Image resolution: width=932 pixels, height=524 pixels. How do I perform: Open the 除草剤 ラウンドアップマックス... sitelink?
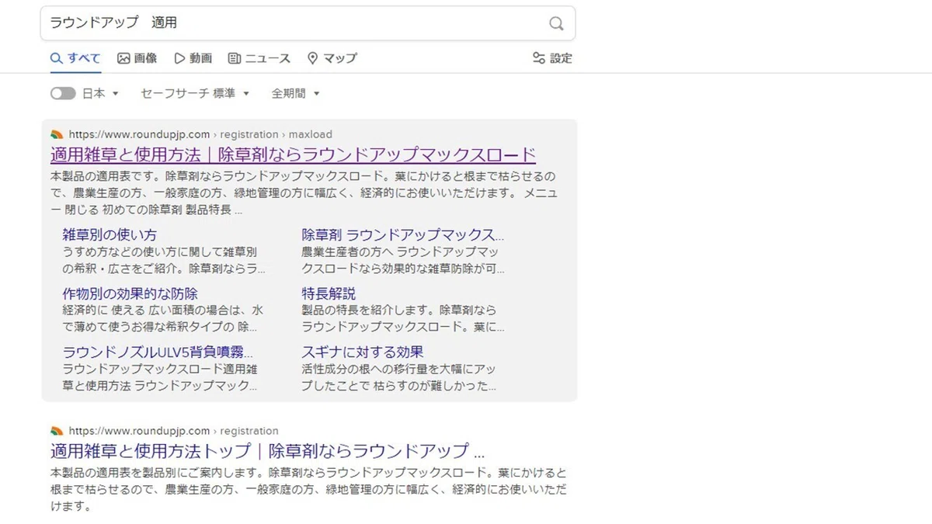(402, 234)
